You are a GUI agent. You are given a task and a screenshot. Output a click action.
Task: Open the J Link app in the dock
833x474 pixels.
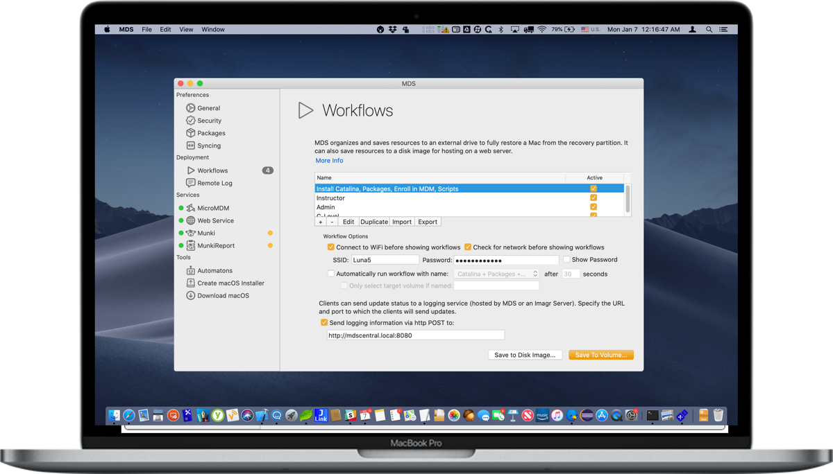click(321, 415)
